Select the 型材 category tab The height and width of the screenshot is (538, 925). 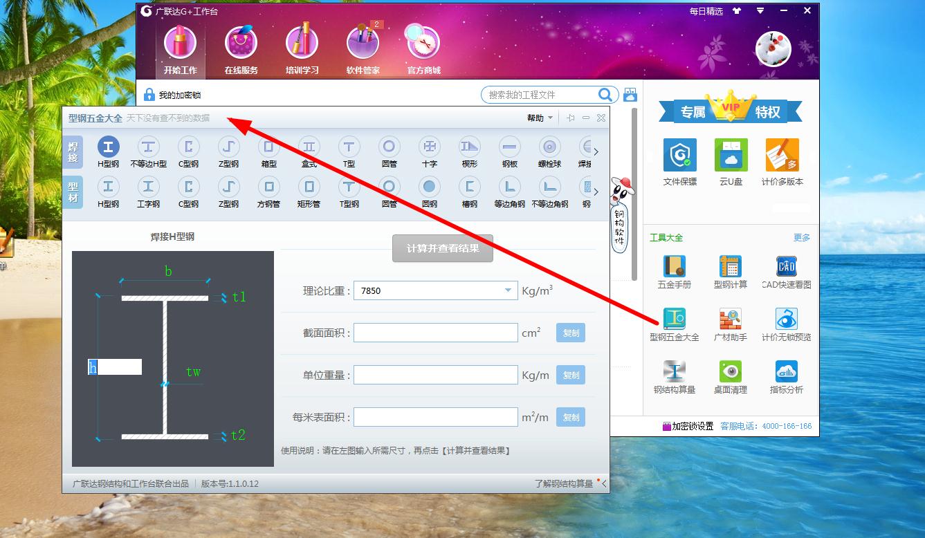(73, 192)
